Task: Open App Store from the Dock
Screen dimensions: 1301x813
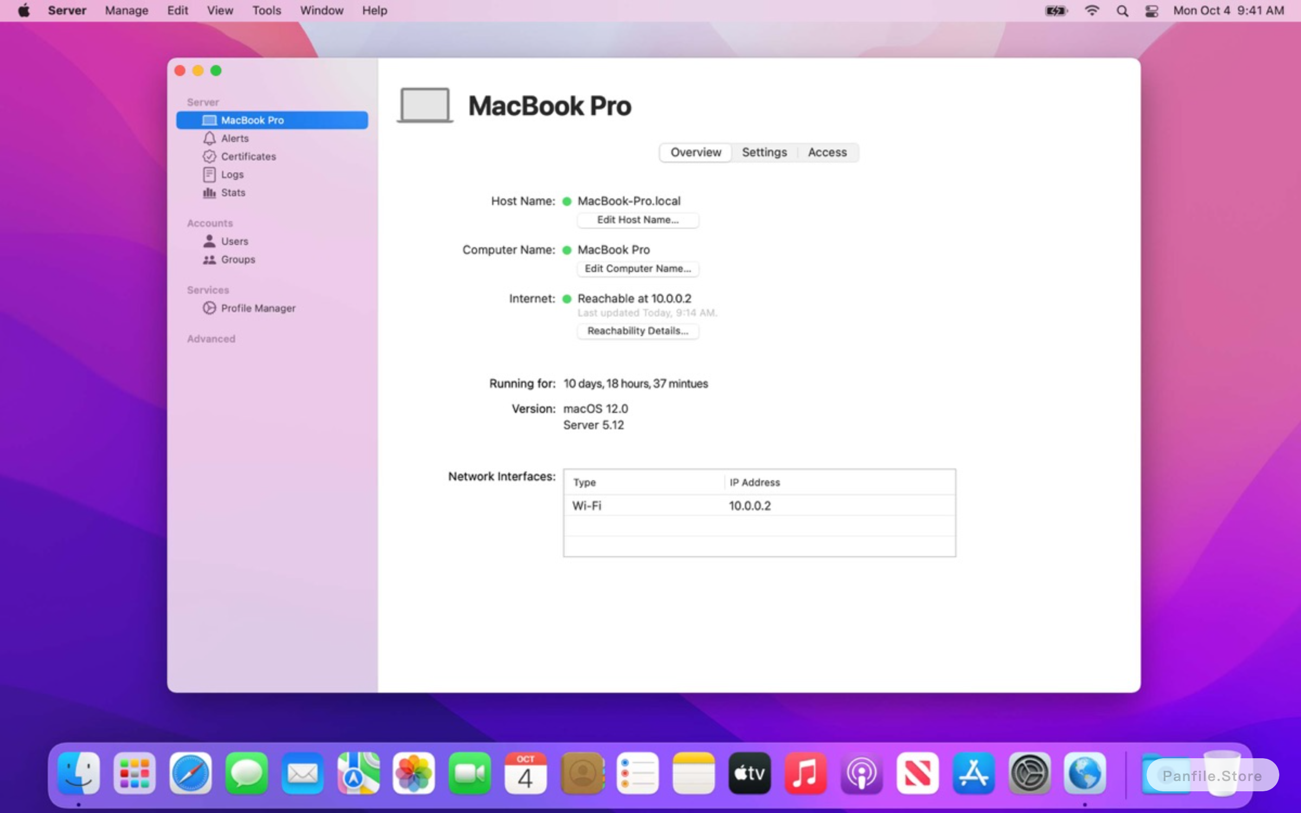Action: [x=974, y=773]
